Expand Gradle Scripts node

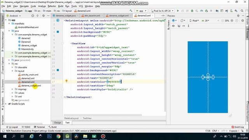tap(6, 104)
